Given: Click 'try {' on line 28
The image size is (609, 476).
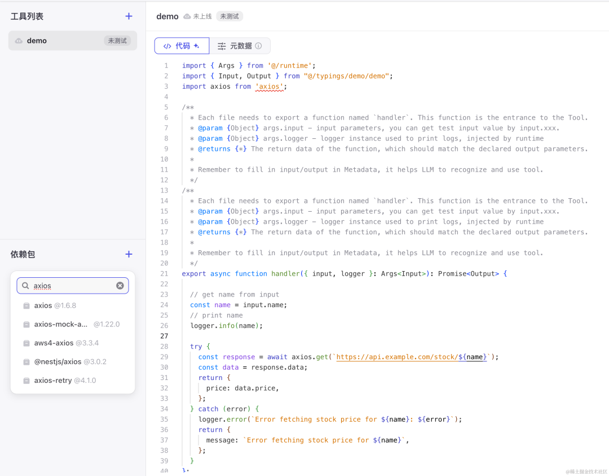Looking at the screenshot, I should [200, 347].
